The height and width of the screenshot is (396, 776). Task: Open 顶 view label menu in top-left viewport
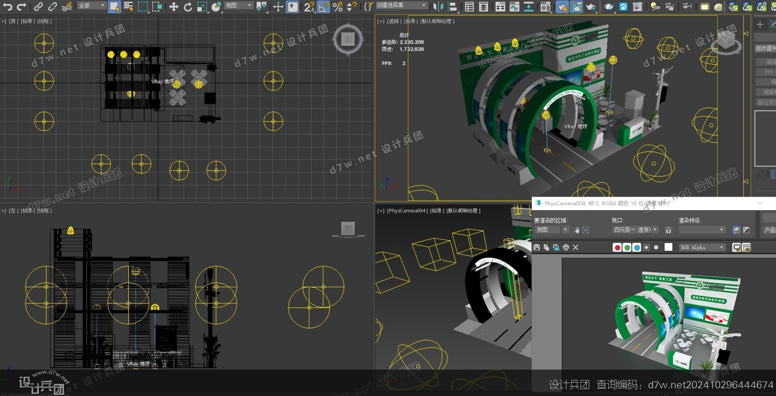pos(13,21)
